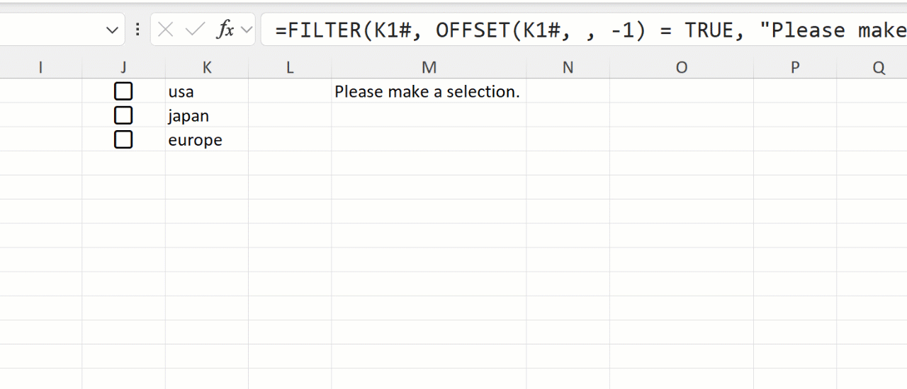Toggle the checkbox next to japan

click(123, 115)
